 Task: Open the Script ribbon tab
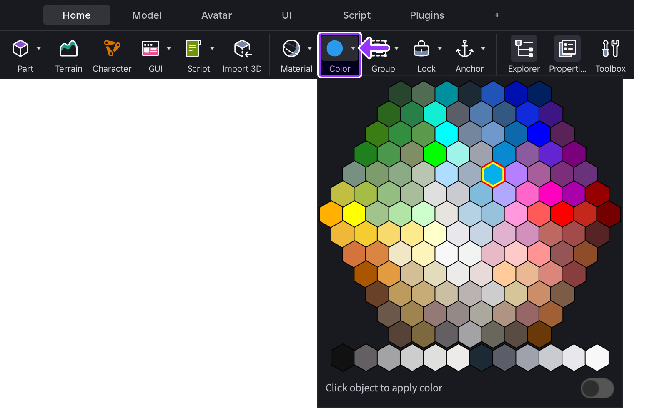pyautogui.click(x=357, y=15)
